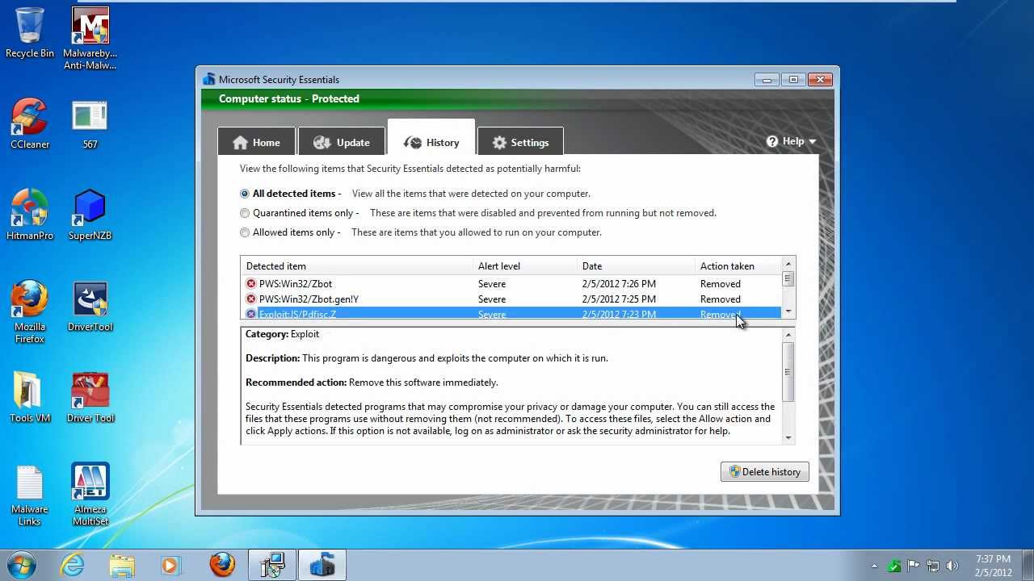Click the detected items list scrollbar thumb
1034x581 pixels.
tap(788, 278)
